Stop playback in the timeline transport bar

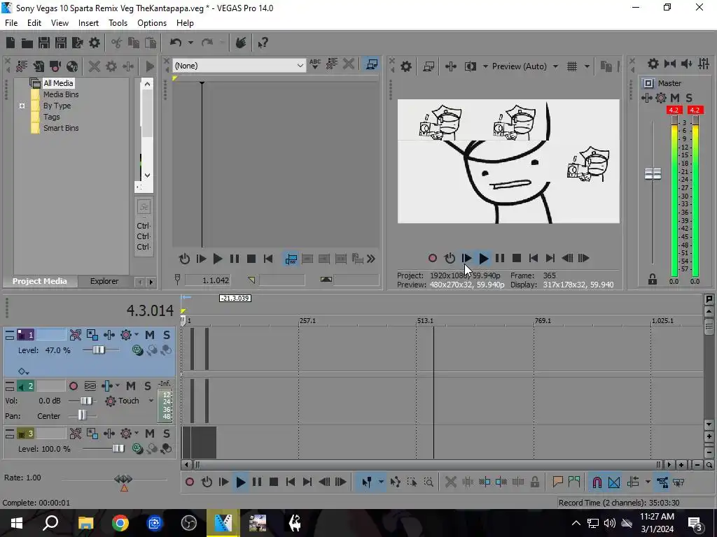click(274, 482)
